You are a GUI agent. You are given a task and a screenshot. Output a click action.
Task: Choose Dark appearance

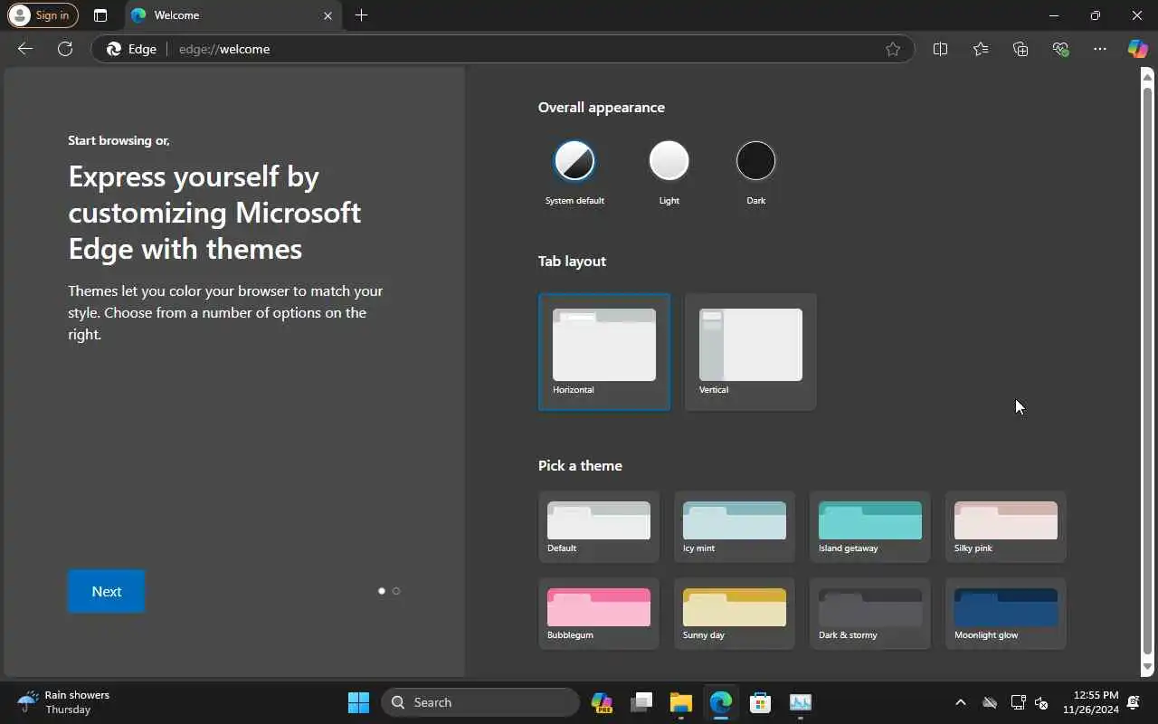(755, 161)
